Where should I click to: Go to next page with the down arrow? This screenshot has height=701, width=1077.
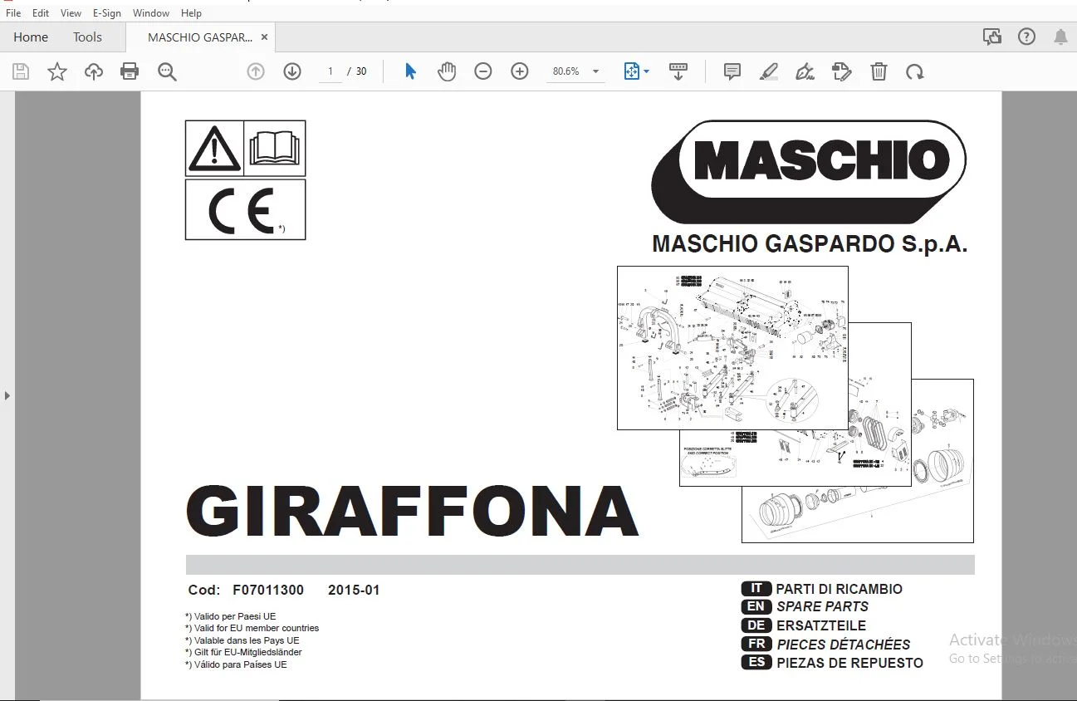[x=292, y=71]
